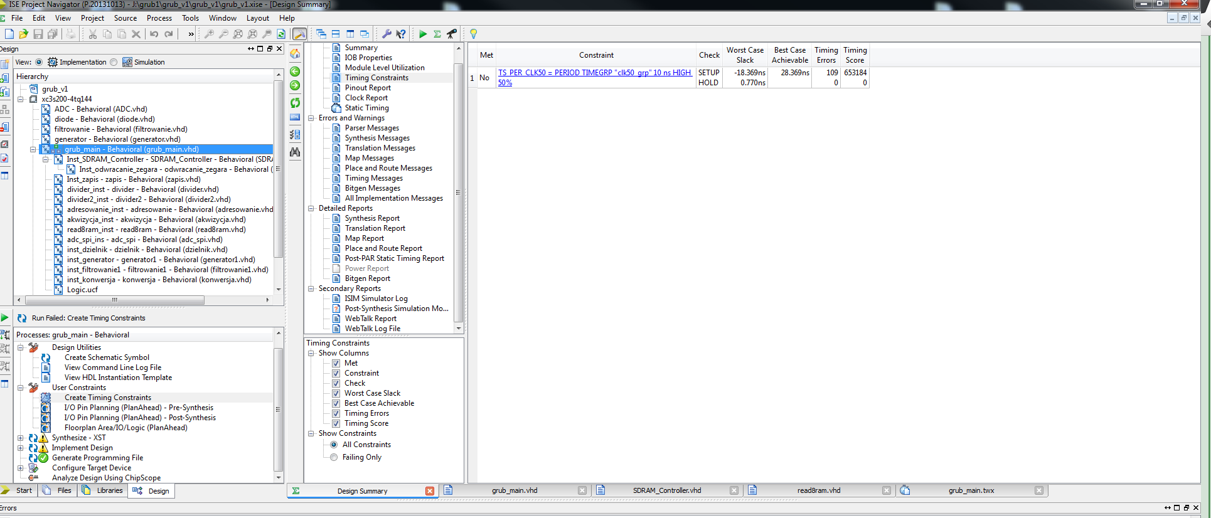Click the Zoom In magnifier icon
Image resolution: width=1211 pixels, height=518 pixels.
tap(209, 34)
